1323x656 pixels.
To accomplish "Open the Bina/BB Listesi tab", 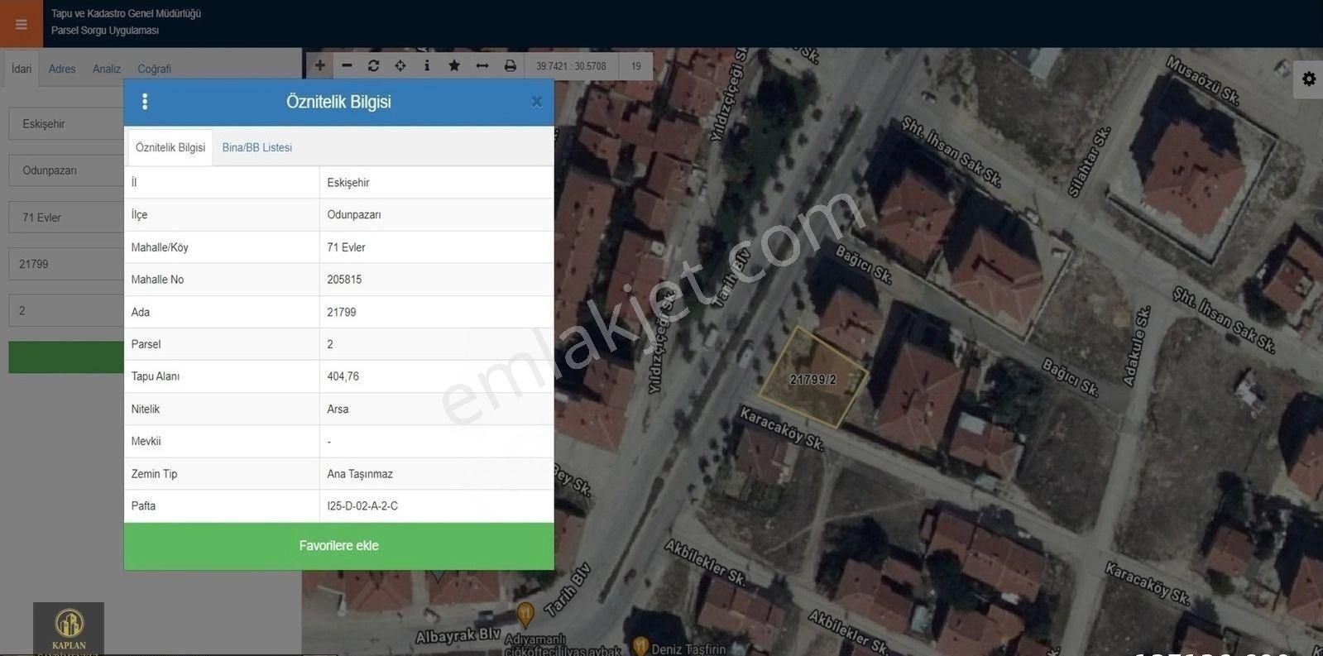I will click(257, 147).
